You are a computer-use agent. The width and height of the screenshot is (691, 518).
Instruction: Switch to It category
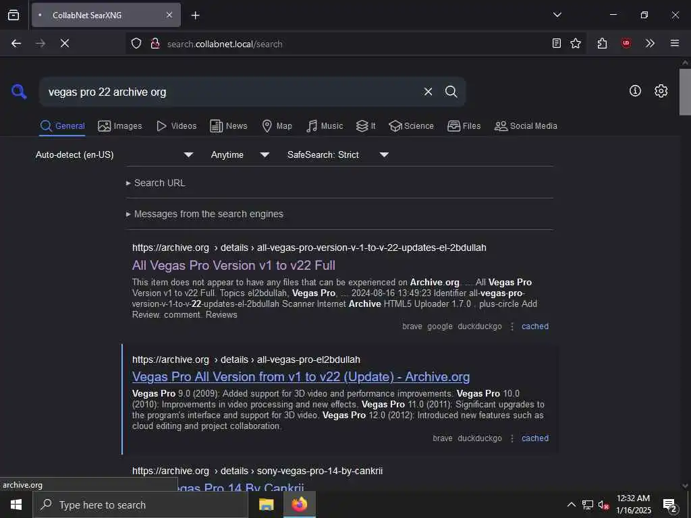coord(366,126)
